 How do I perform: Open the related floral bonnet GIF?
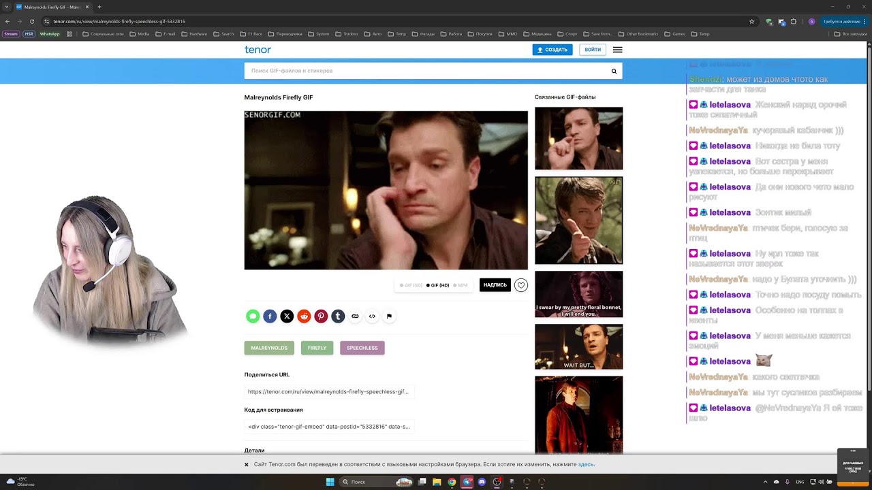[578, 294]
